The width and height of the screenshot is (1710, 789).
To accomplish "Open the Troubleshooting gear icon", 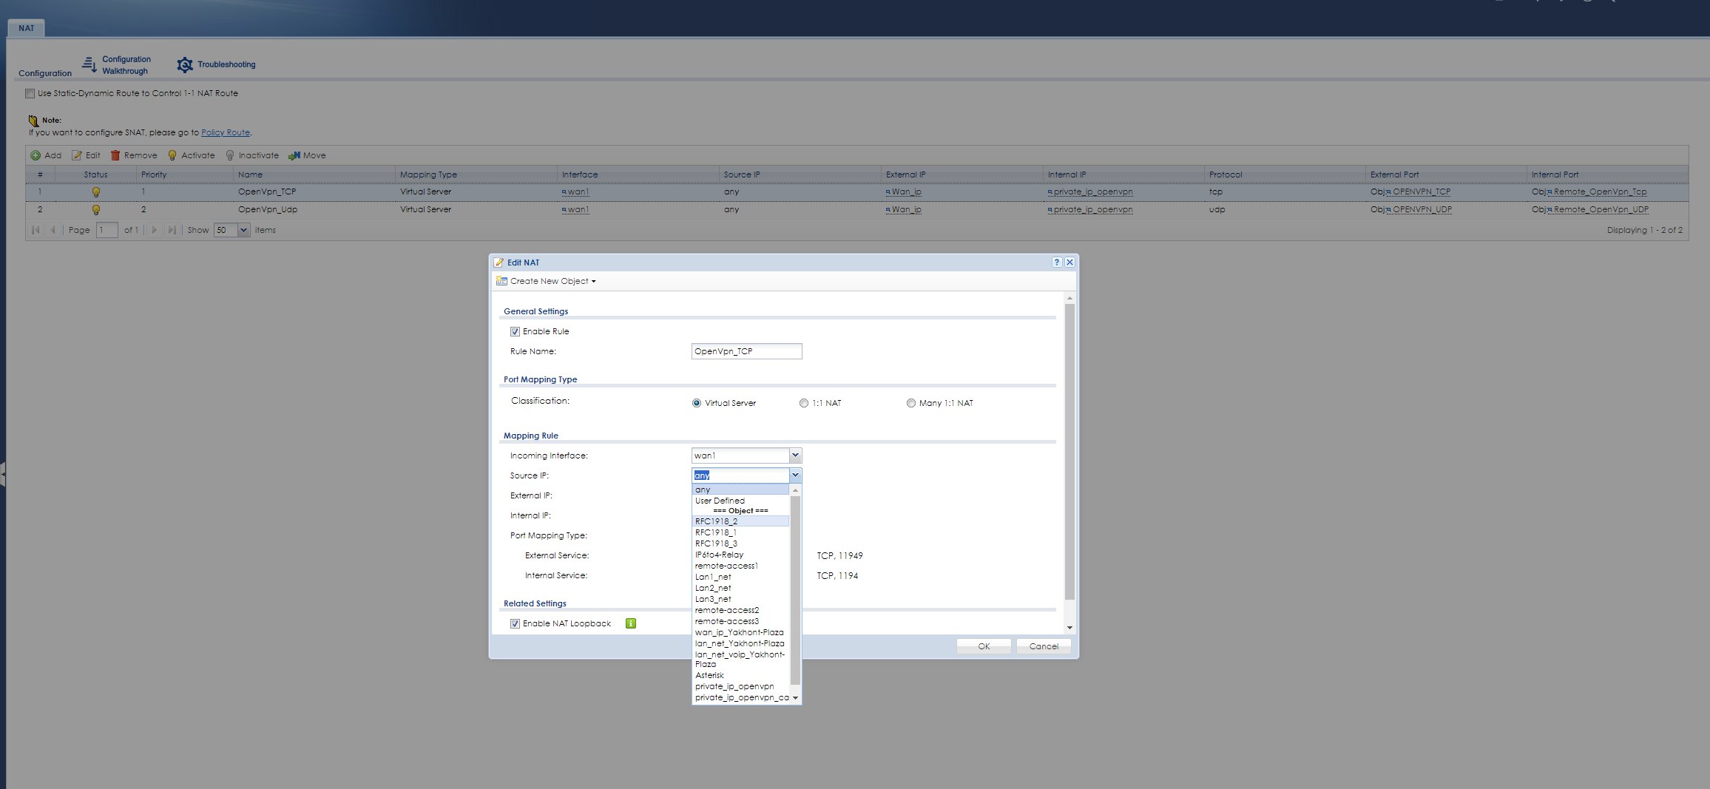I will pos(185,65).
